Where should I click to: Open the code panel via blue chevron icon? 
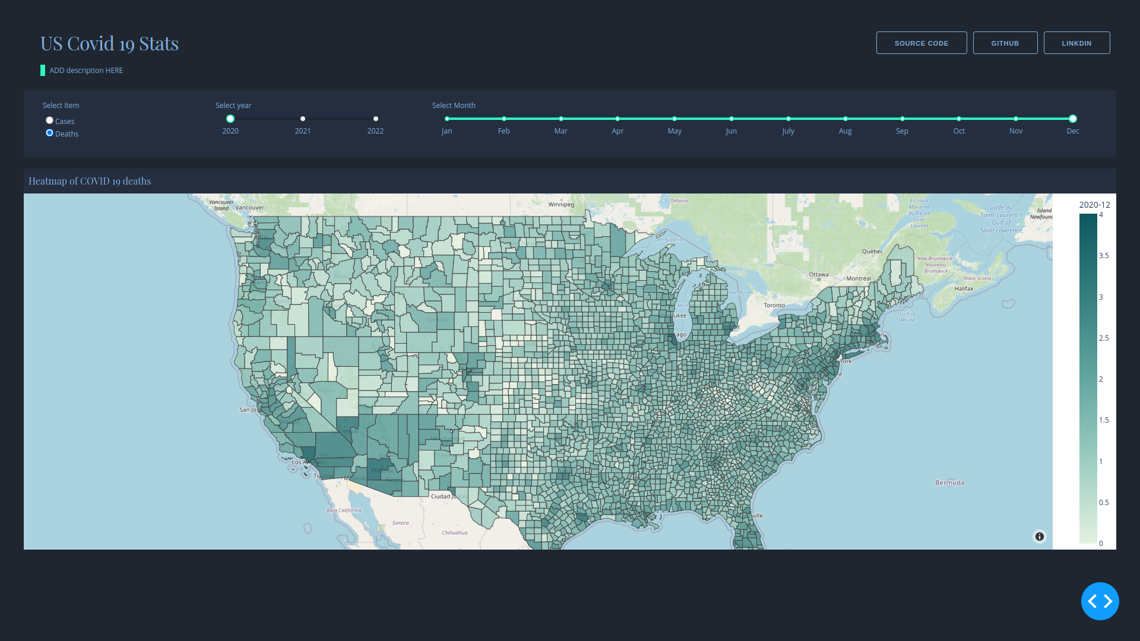click(x=1100, y=601)
